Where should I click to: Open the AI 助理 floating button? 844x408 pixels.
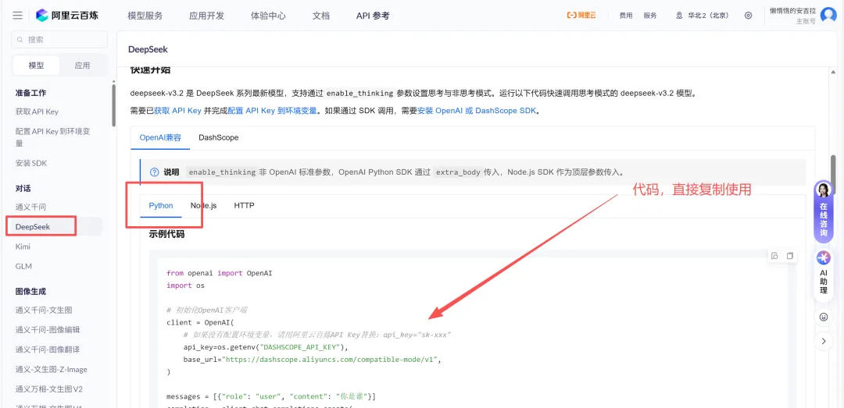coord(824,274)
